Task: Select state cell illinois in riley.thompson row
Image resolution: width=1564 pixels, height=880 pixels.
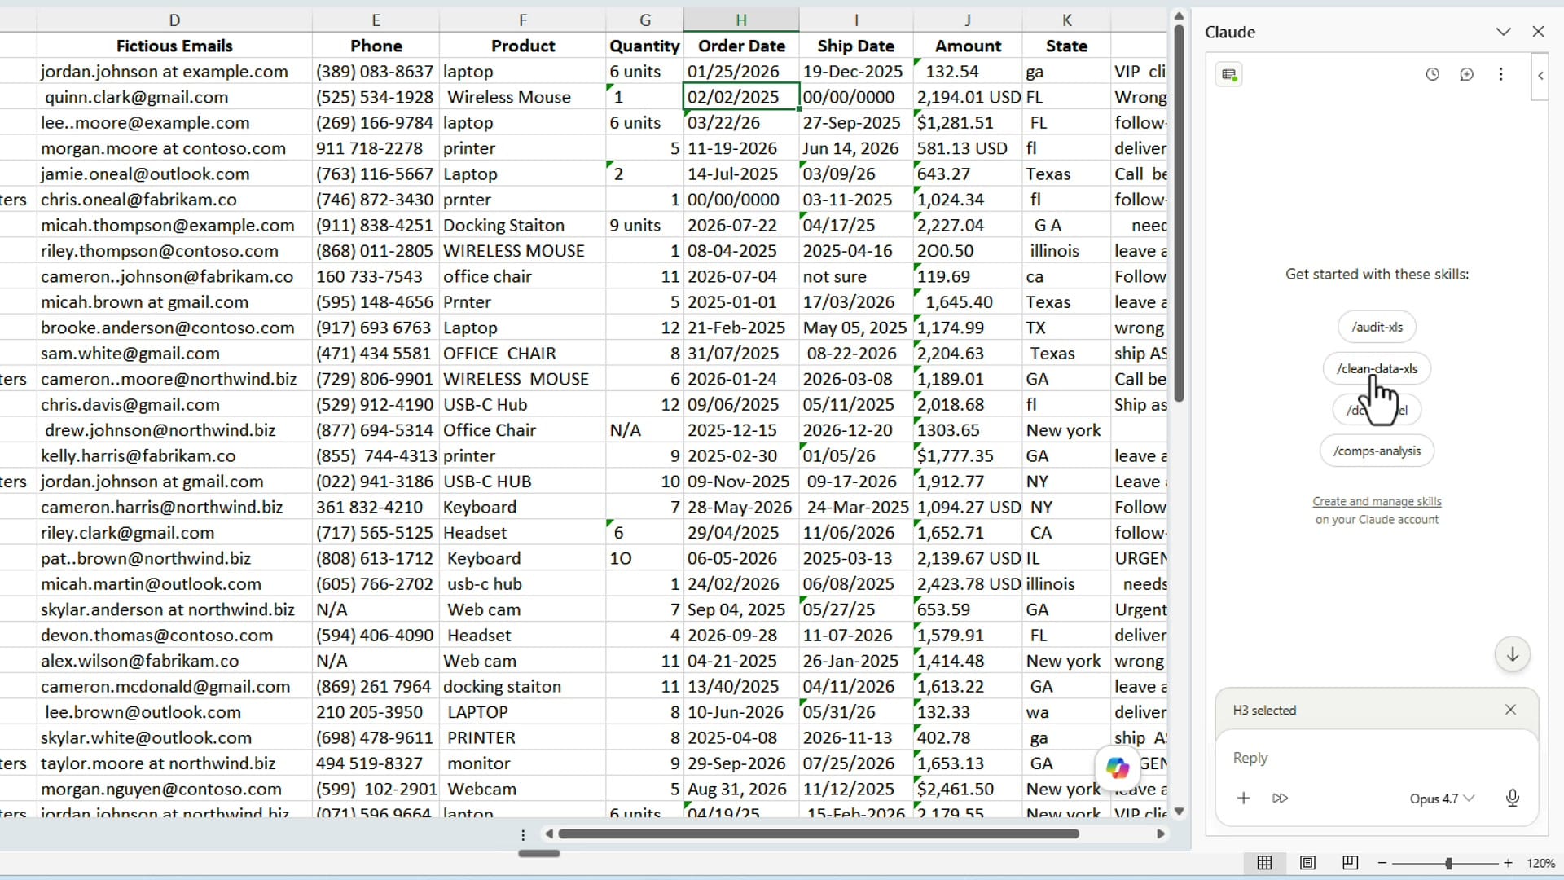Action: tap(1066, 251)
